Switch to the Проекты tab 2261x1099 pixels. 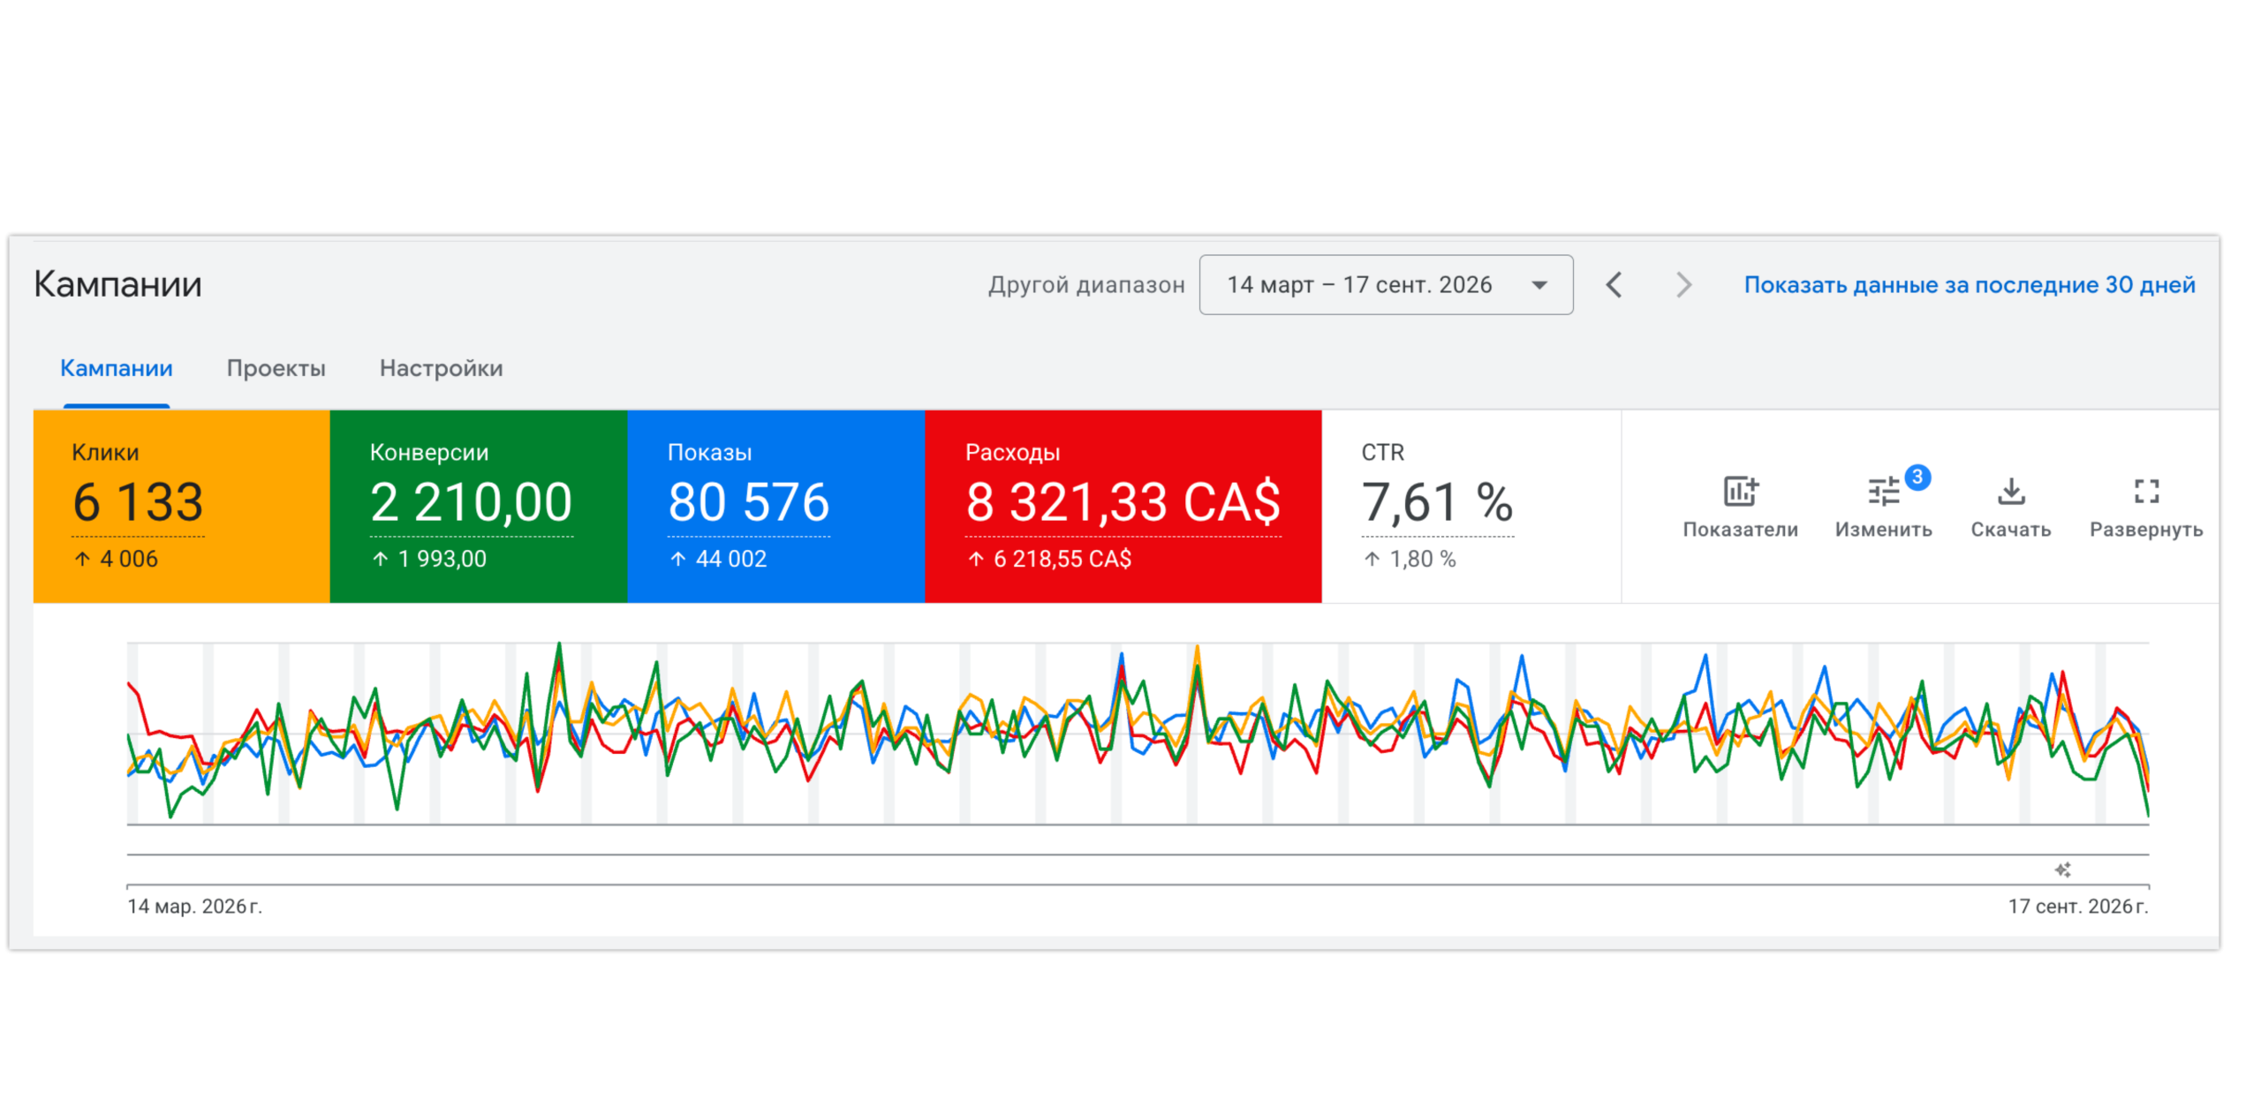tap(276, 368)
